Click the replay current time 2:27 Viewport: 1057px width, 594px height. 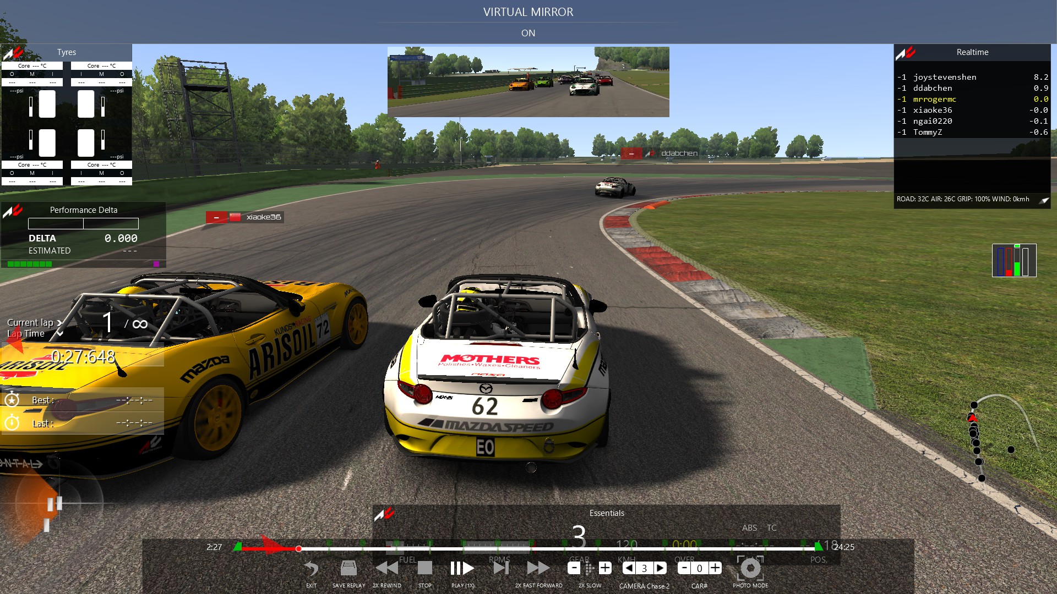(214, 547)
